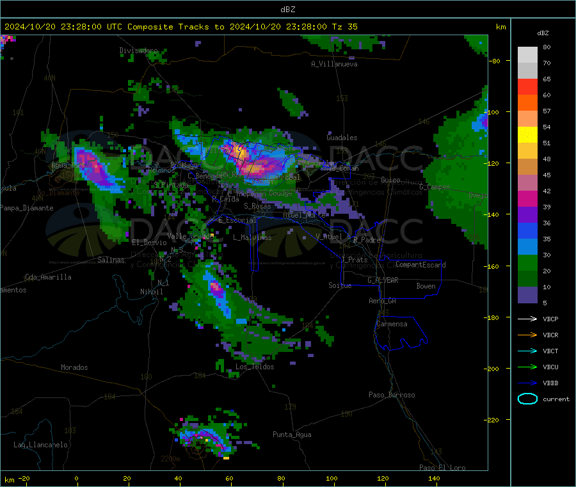Image resolution: width=576 pixels, height=487 pixels.
Task: Click the 'Soitue' map label
Action: pos(340,285)
